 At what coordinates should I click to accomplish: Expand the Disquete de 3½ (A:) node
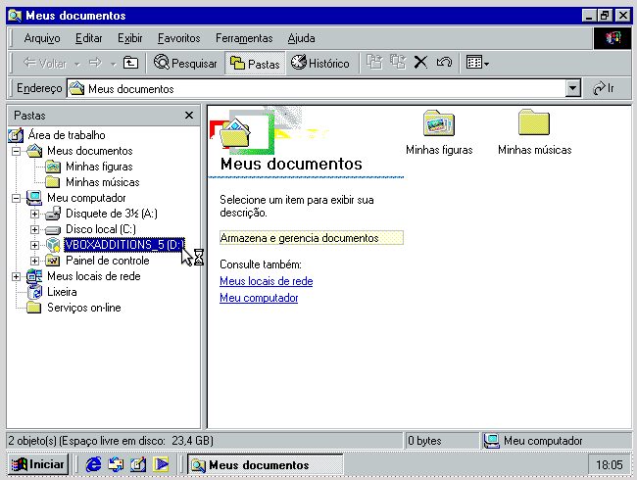[x=35, y=214]
